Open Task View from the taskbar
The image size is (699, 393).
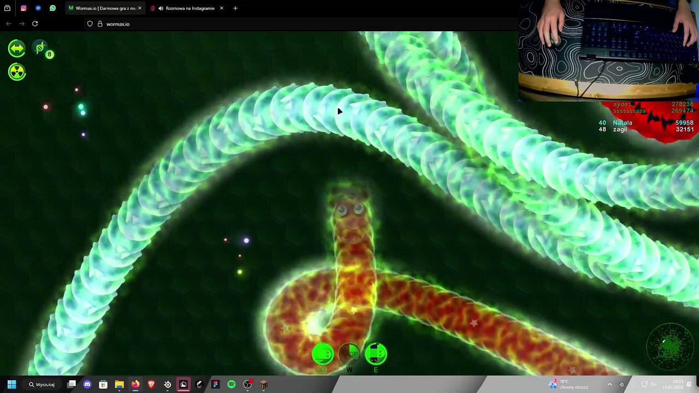pos(72,384)
